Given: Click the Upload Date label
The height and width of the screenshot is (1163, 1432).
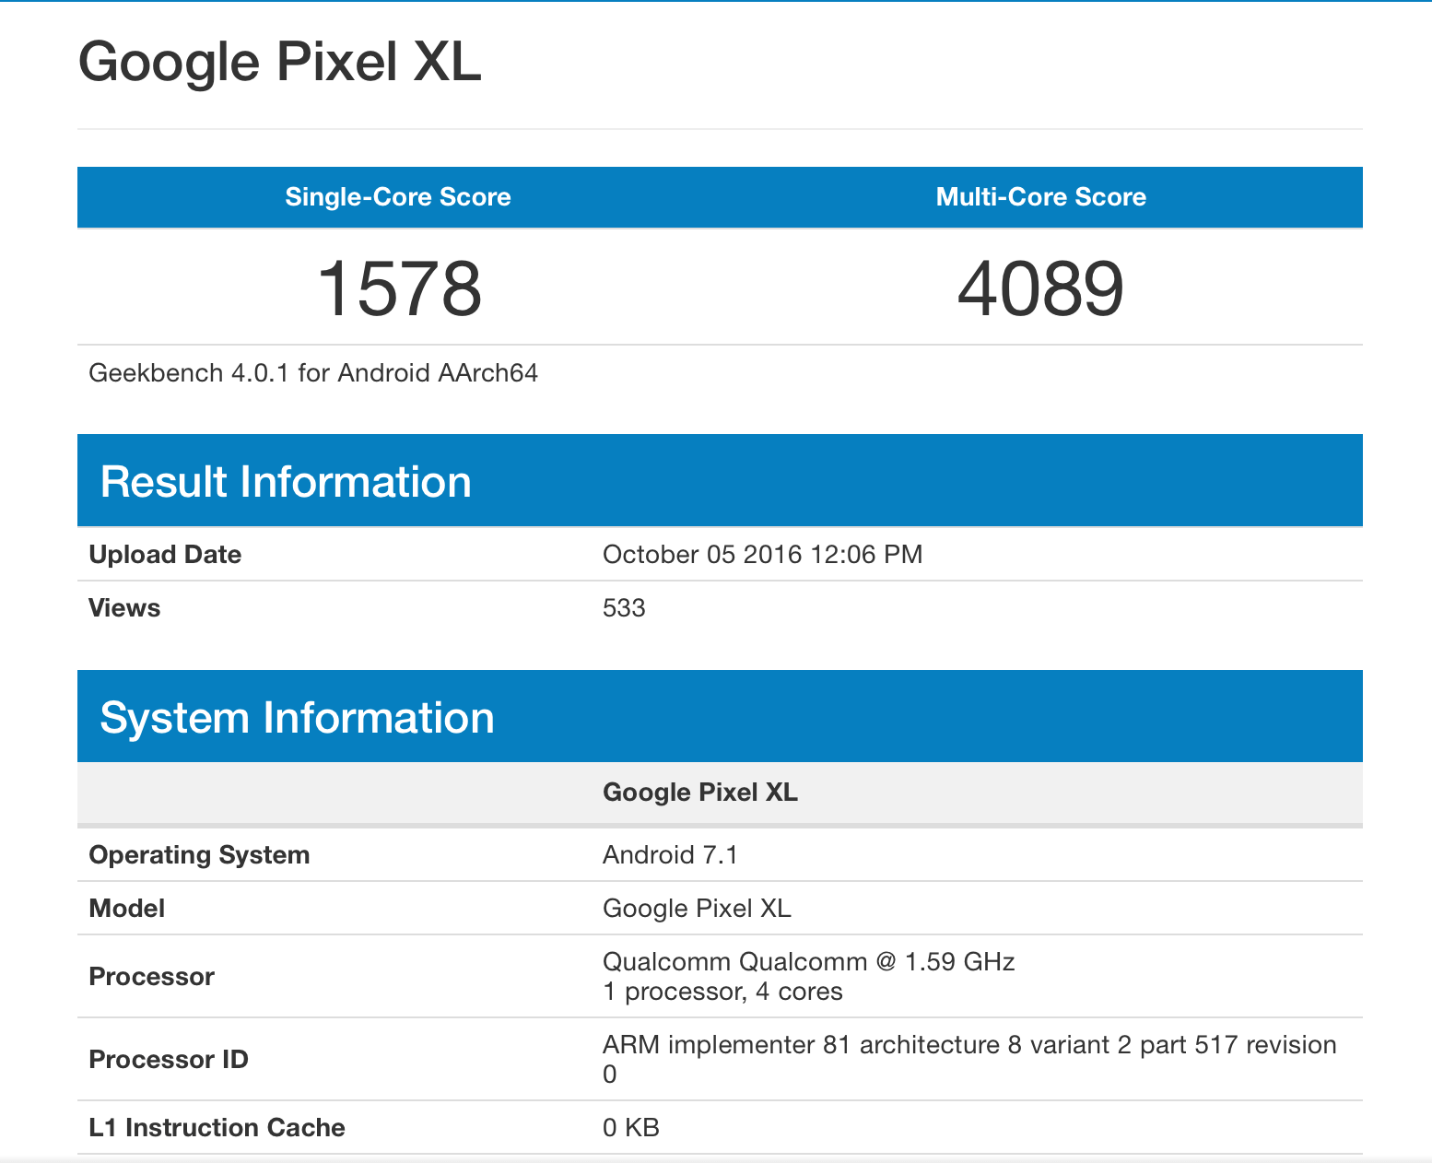Looking at the screenshot, I should pyautogui.click(x=165, y=555).
